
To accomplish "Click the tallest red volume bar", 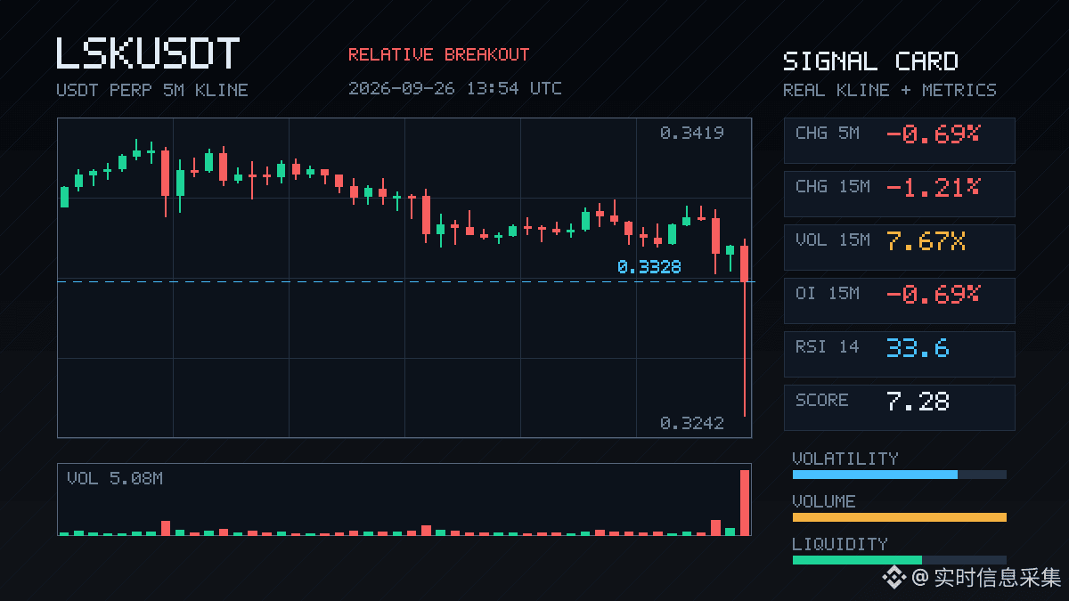I will [745, 502].
